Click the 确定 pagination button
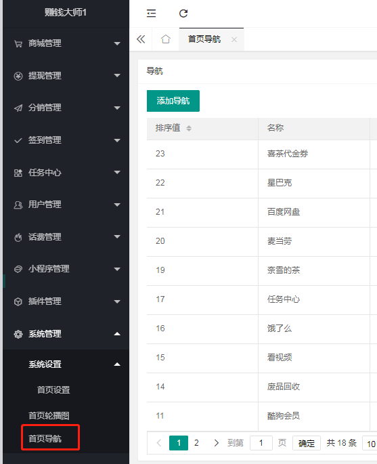Screen dimensions: 377x464 click(x=307, y=443)
